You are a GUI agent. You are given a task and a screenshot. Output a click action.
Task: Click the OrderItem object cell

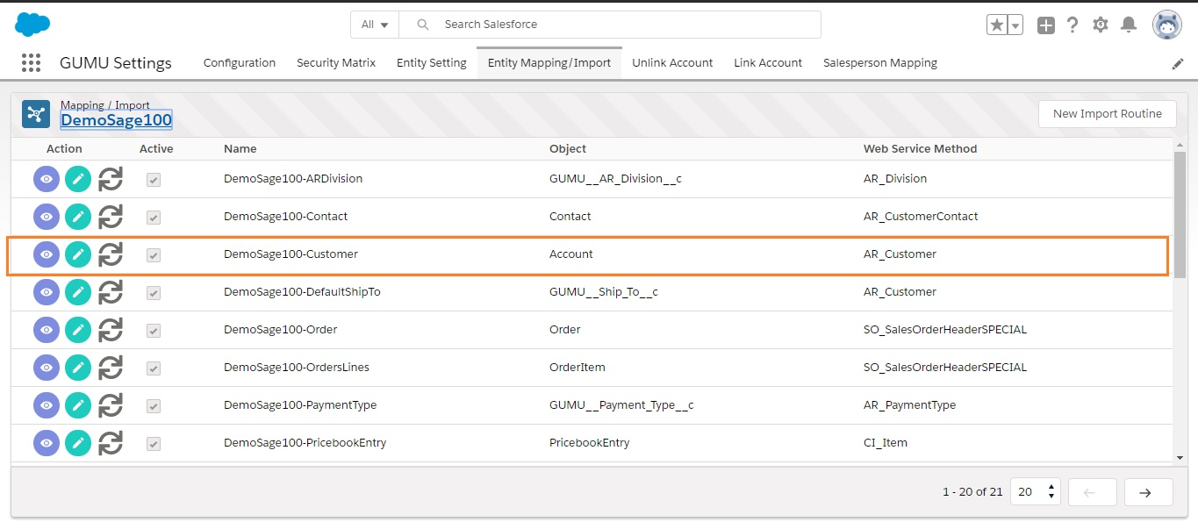577,368
